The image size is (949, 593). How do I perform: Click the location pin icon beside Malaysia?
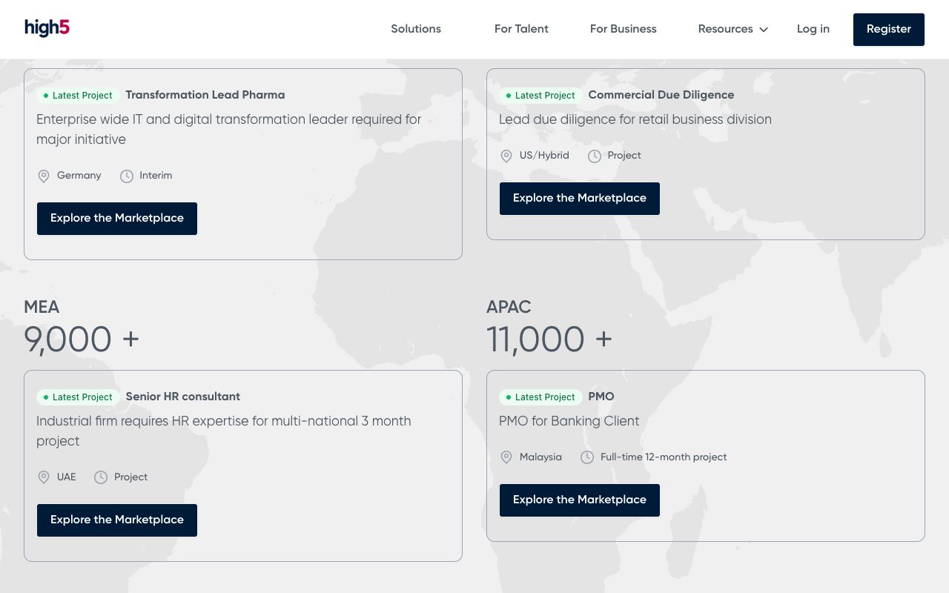[x=506, y=458]
